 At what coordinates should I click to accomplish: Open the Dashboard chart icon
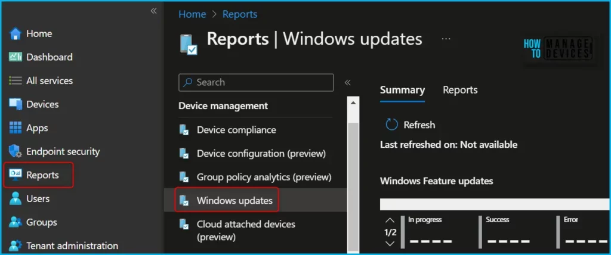pyautogui.click(x=15, y=57)
